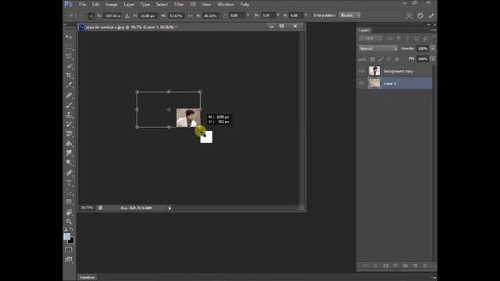This screenshot has width=500, height=281.
Task: Toggle lock transparent pixels
Action: pos(373,59)
